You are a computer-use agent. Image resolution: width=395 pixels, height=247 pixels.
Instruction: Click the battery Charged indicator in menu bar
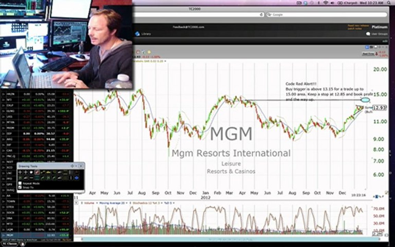pos(347,3)
